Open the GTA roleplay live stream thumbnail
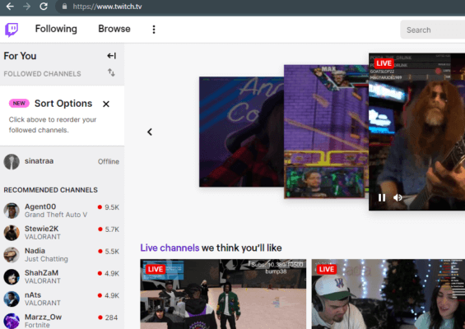 pos(223,294)
